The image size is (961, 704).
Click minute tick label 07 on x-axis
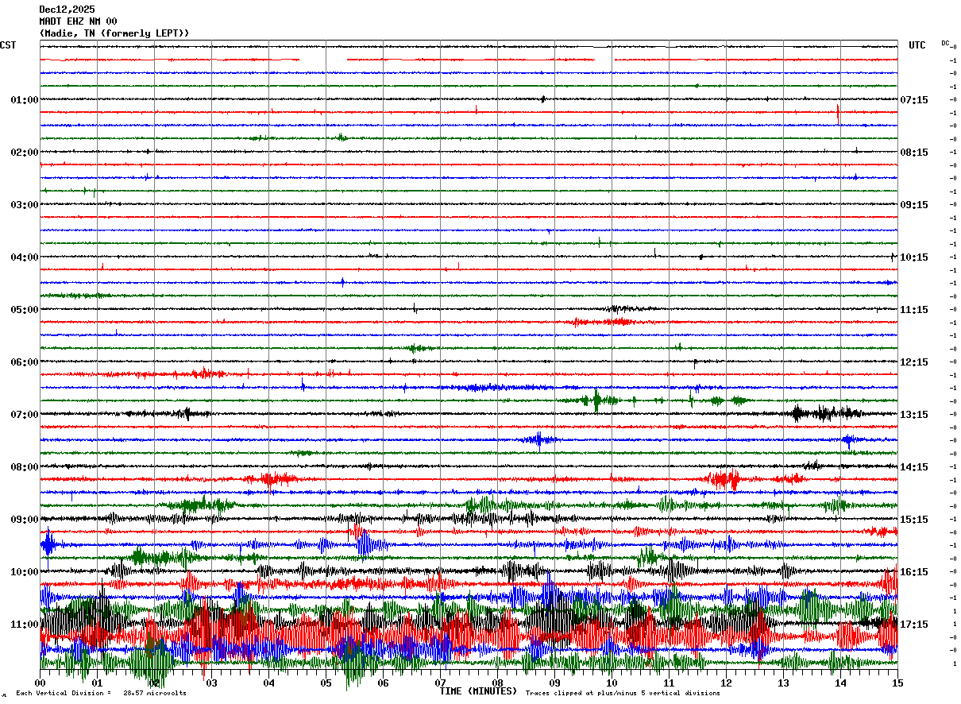click(441, 683)
